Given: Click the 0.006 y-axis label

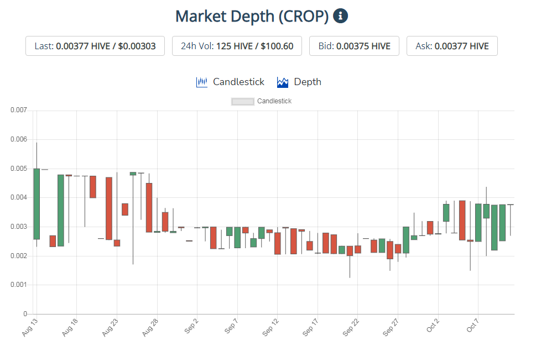Looking at the screenshot, I should click(19, 139).
